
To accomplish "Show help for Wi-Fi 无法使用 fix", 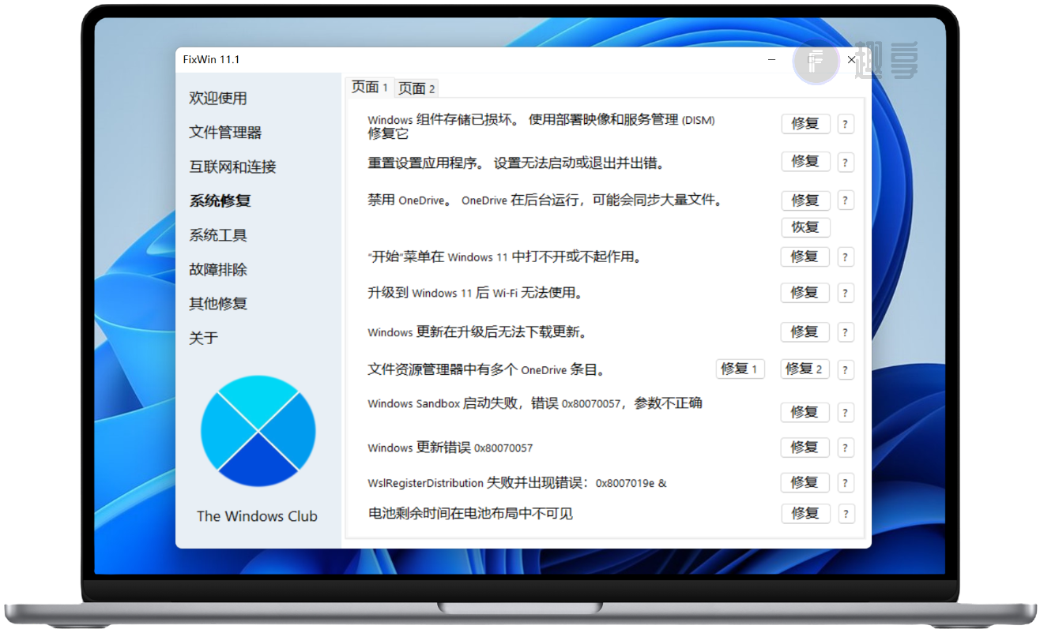I will click(845, 294).
